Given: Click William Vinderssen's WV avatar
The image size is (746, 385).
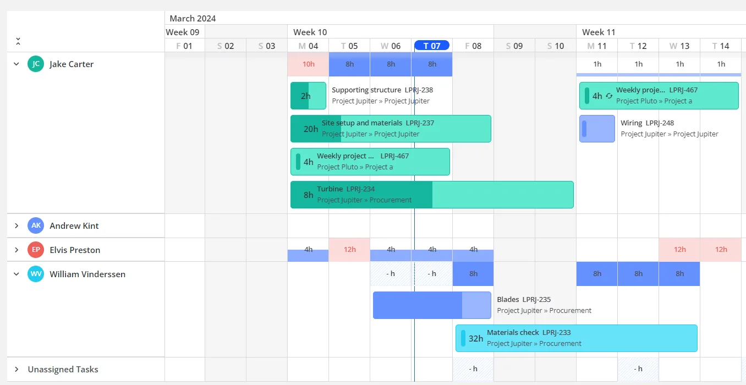Looking at the screenshot, I should [36, 274].
